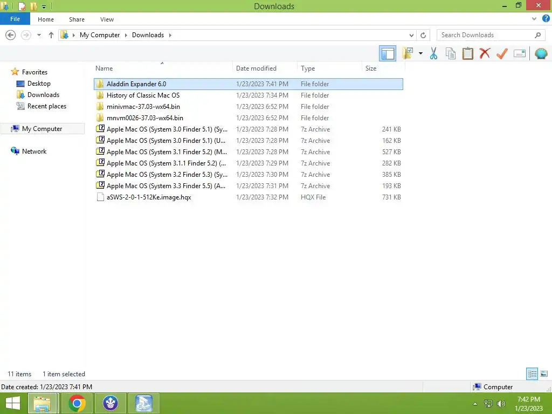Expand the ribbon with the chevron
The image size is (552, 414).
534,19
